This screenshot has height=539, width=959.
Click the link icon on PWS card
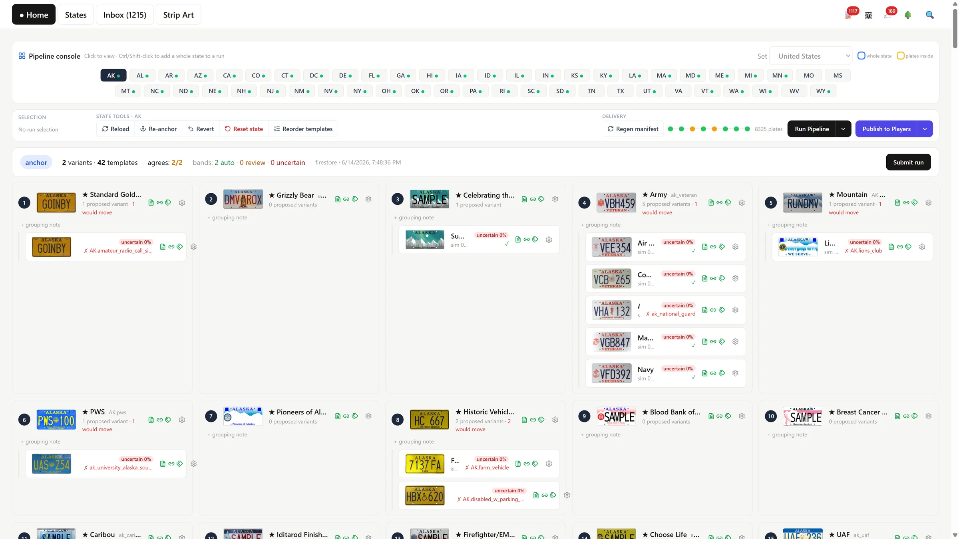(159, 420)
